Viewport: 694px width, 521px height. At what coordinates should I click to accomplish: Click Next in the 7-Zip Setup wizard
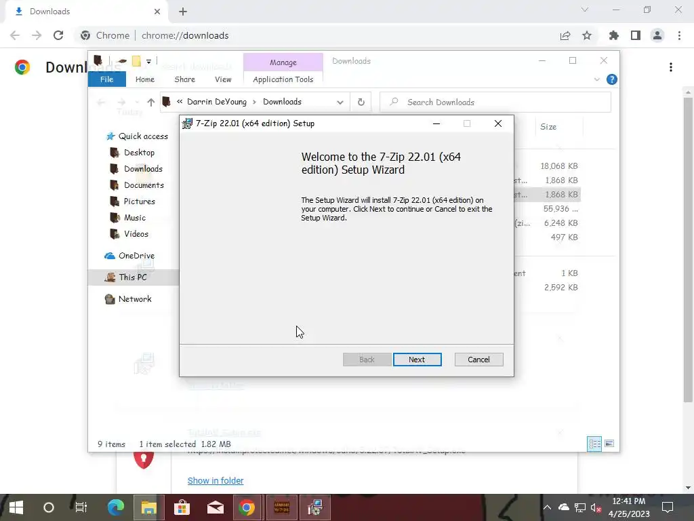coord(417,360)
